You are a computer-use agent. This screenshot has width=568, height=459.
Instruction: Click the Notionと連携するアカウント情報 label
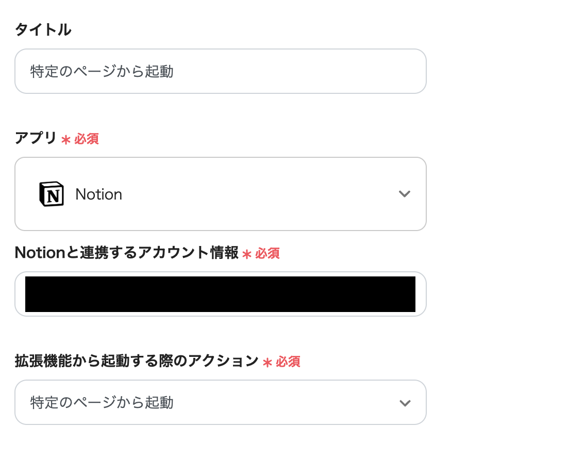click(x=127, y=253)
